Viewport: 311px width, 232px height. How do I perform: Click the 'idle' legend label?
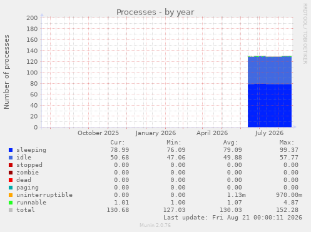(24, 158)
